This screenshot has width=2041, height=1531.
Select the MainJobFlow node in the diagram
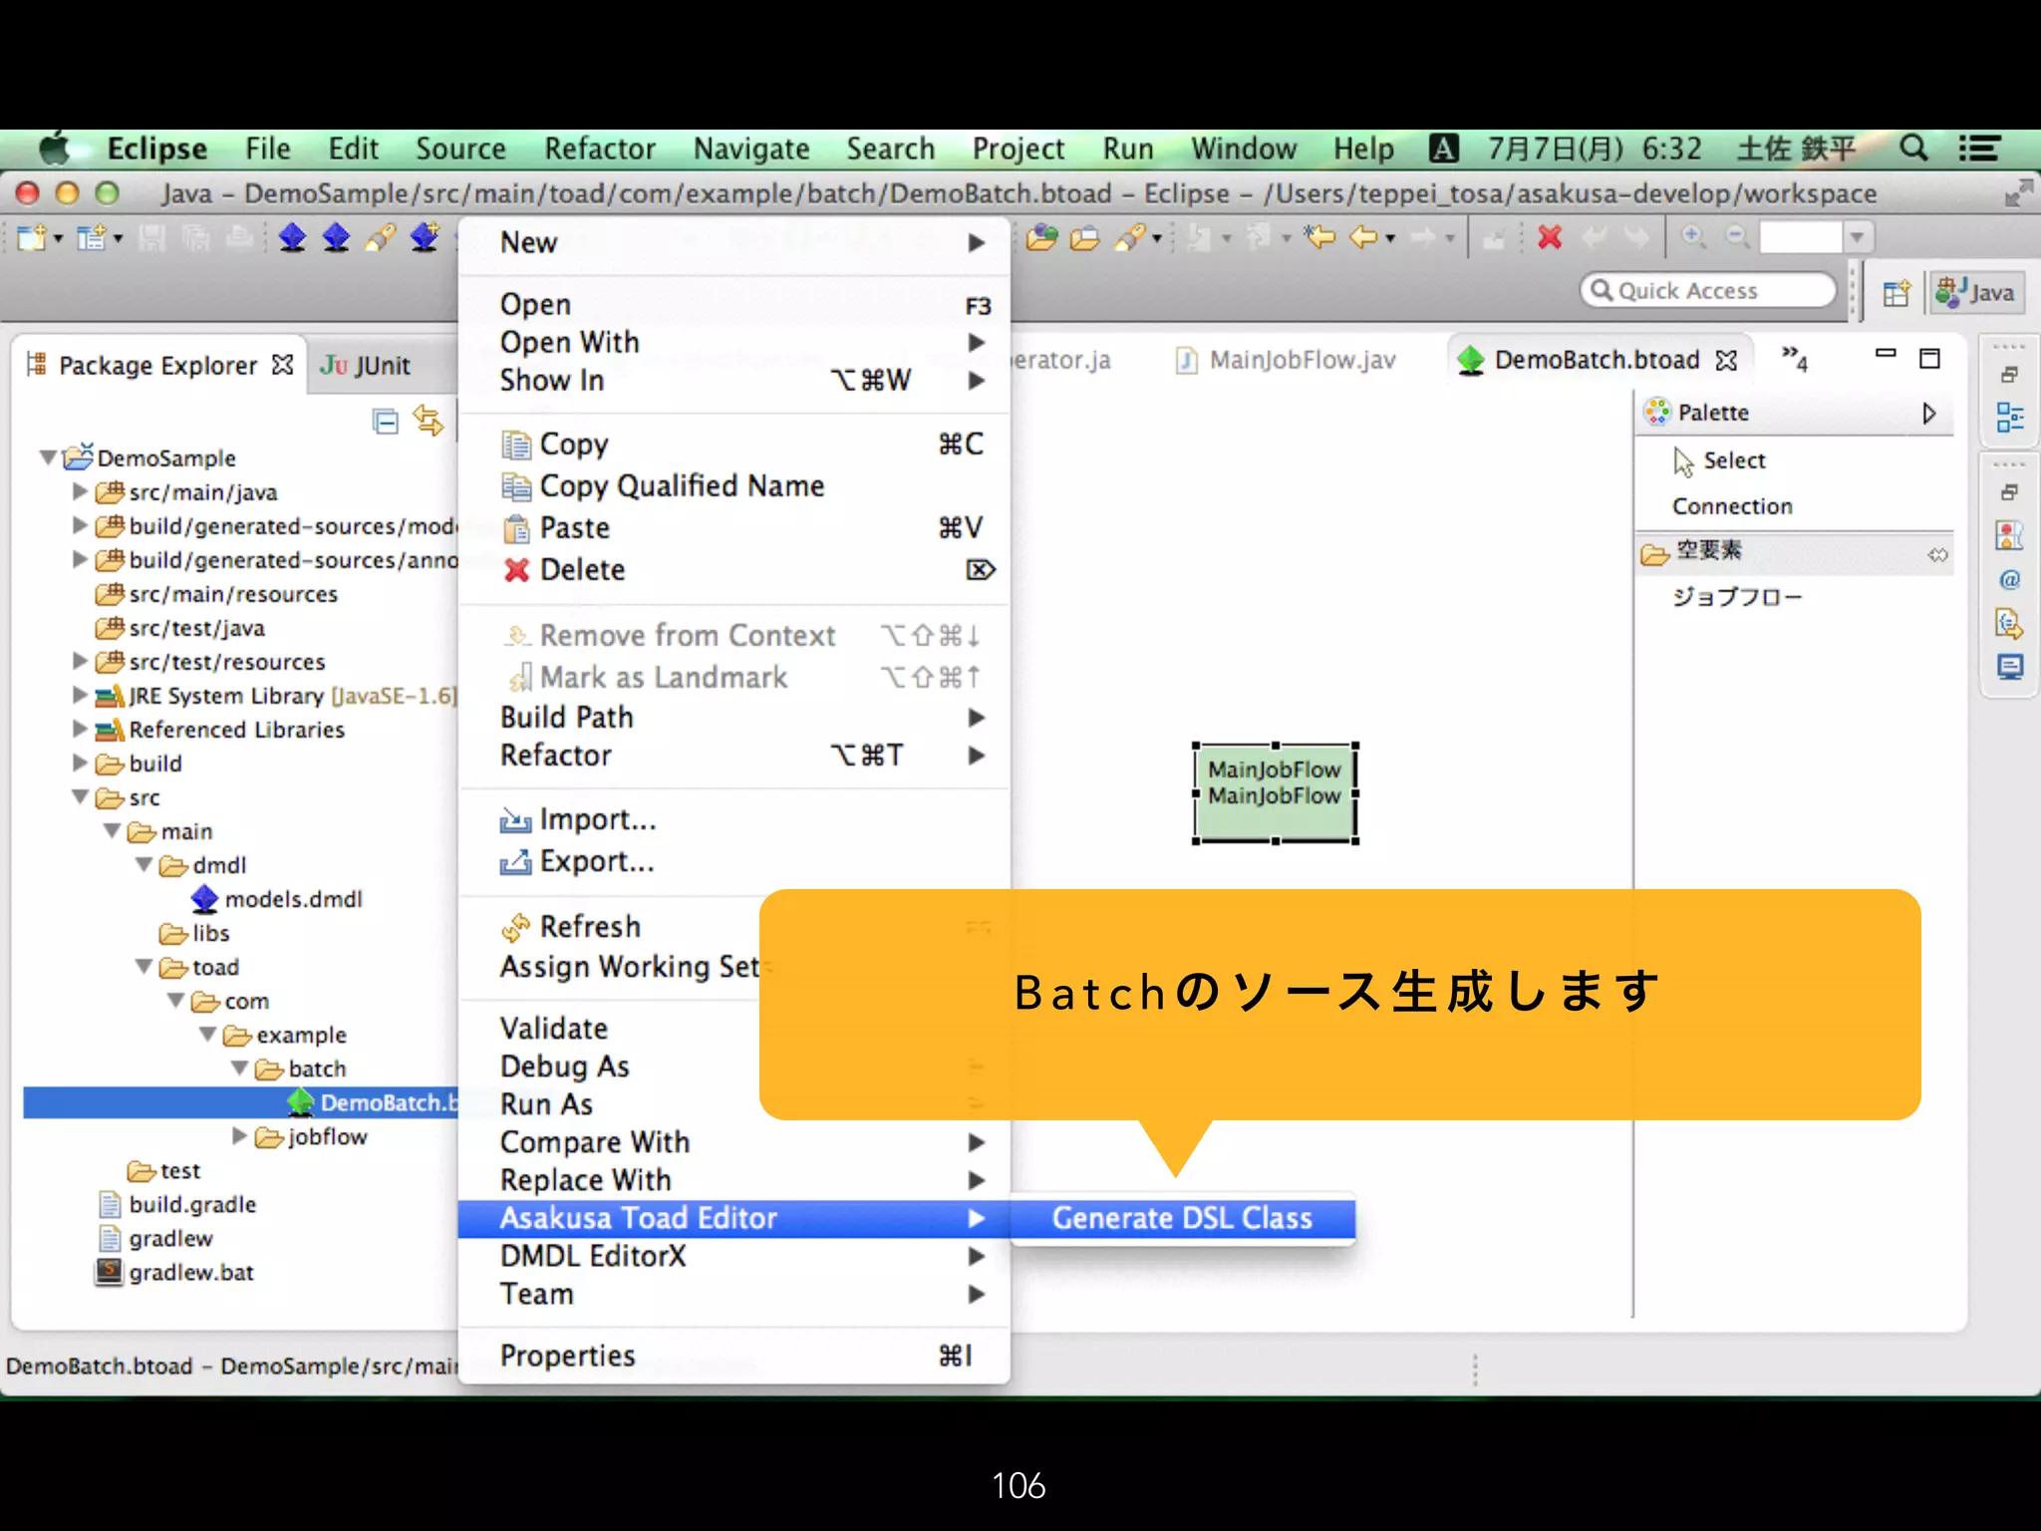coord(1275,792)
